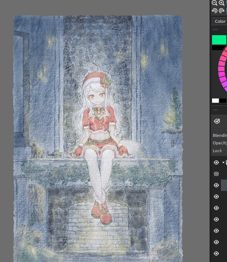Toggle eye icon of eighth layer row
The image size is (227, 262).
click(216, 242)
